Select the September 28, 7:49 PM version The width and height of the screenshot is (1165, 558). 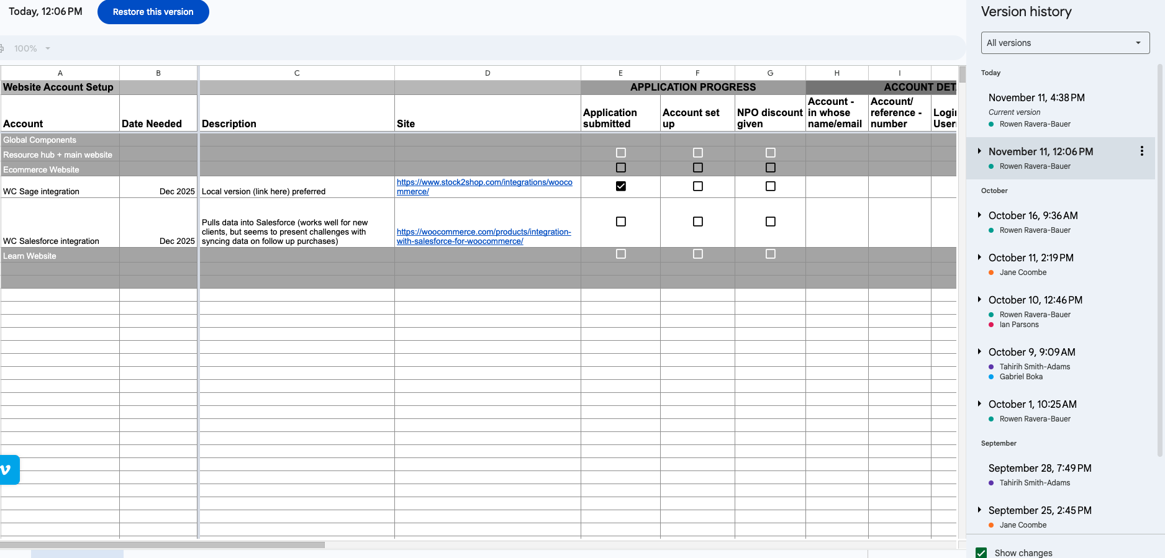[1040, 469]
